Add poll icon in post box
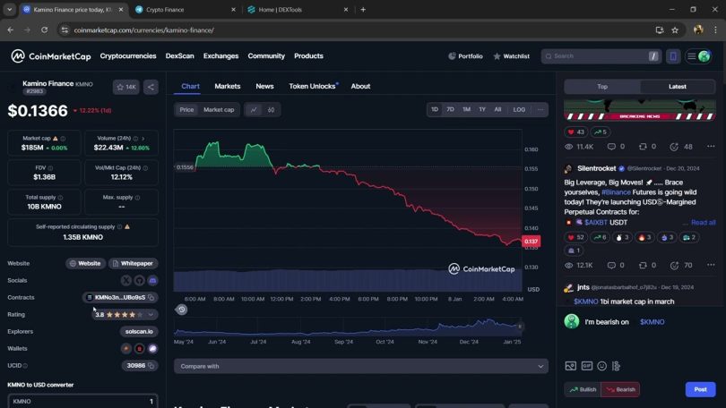 [616, 366]
